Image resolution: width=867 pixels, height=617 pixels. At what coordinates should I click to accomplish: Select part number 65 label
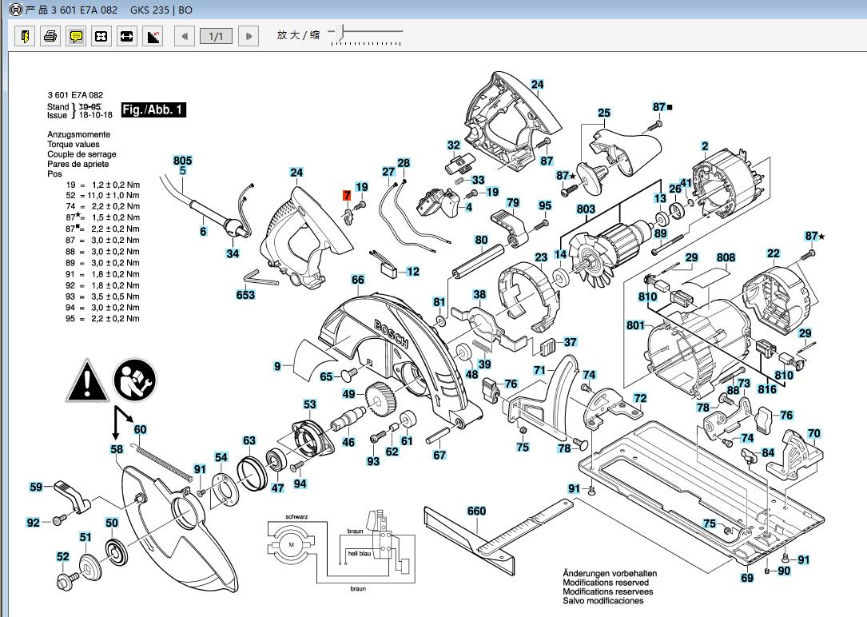click(326, 376)
